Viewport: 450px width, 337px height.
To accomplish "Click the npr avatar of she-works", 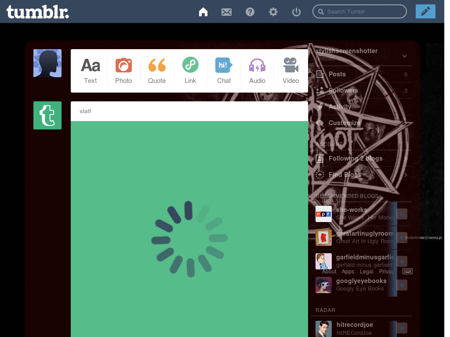I will point(323,214).
